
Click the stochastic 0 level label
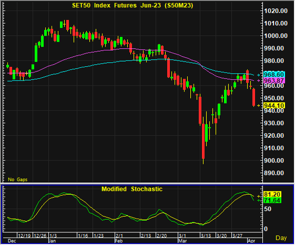coord(266,229)
